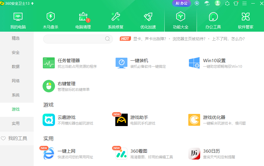Select the 数据 sidebar category
This screenshot has width=264, height=166.
coord(16,67)
